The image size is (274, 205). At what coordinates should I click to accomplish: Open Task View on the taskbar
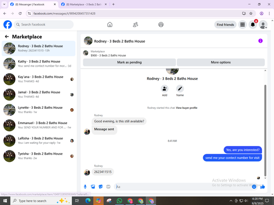tap(77, 201)
